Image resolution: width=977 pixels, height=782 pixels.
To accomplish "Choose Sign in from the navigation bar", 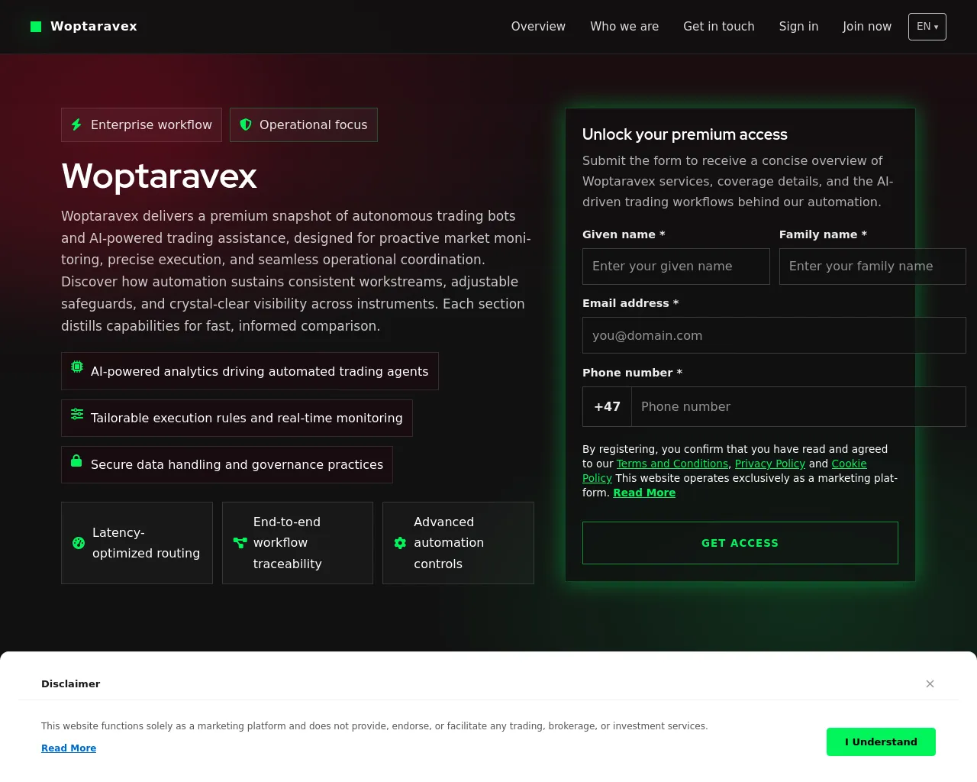I will (x=798, y=27).
